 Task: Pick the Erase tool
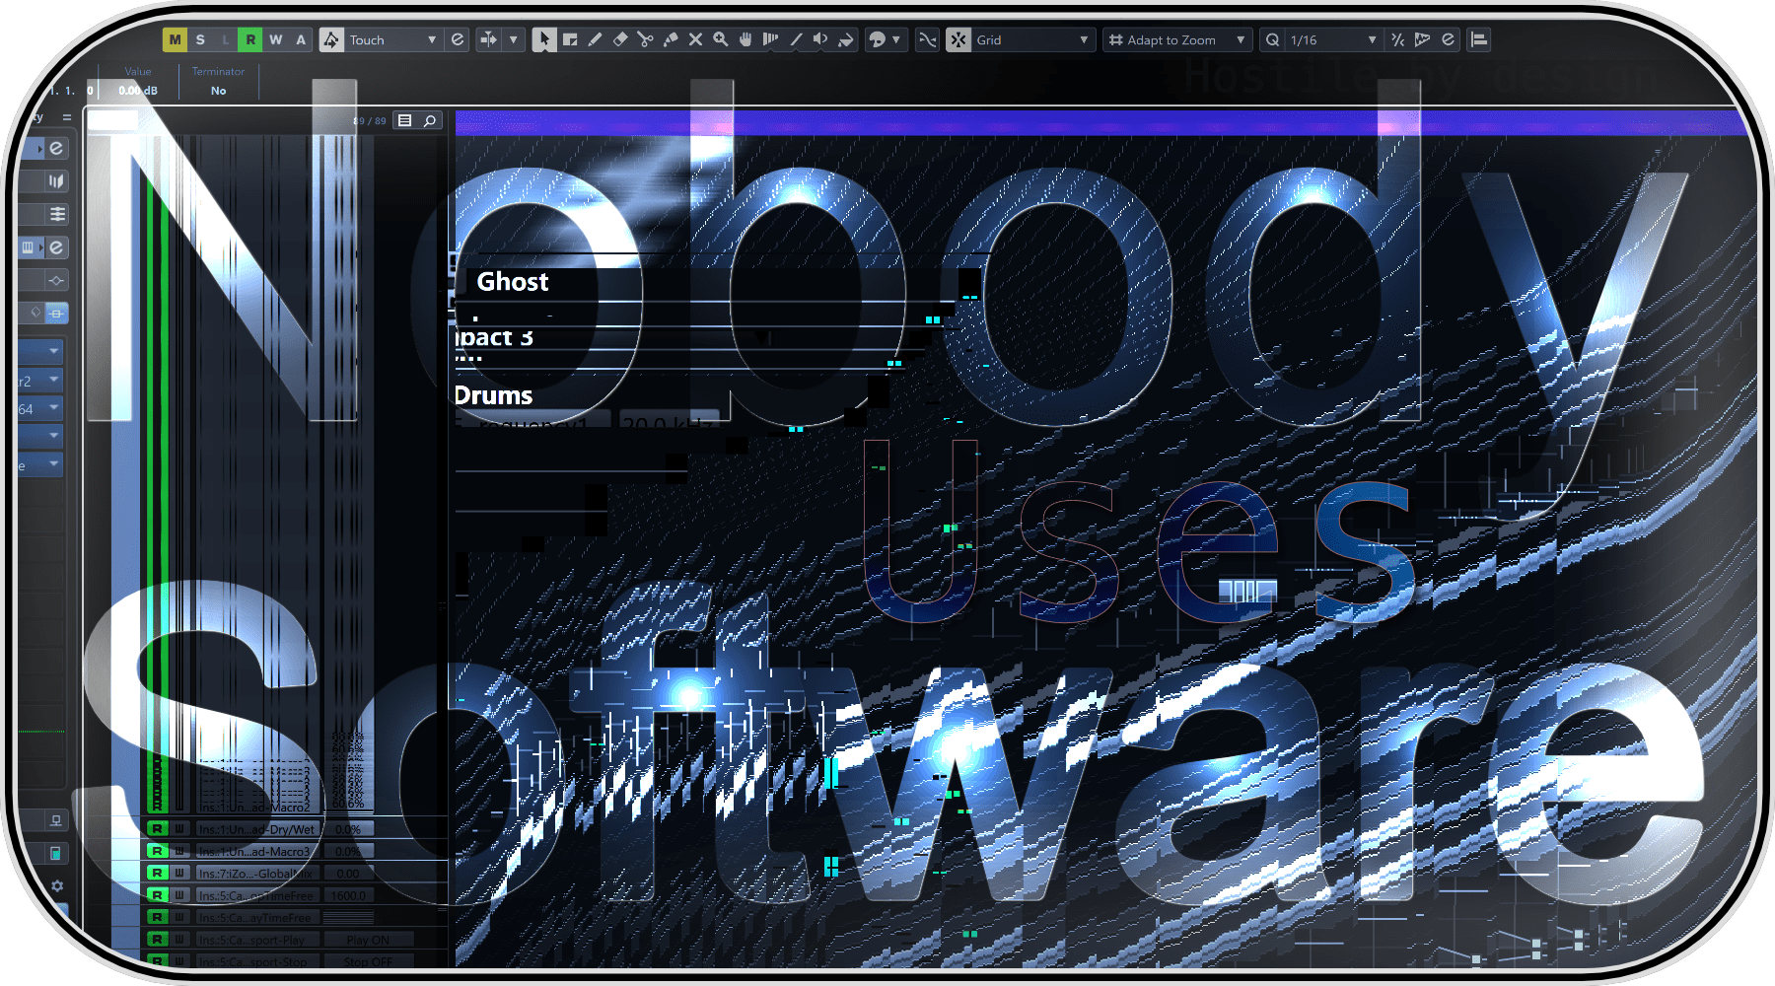(620, 39)
